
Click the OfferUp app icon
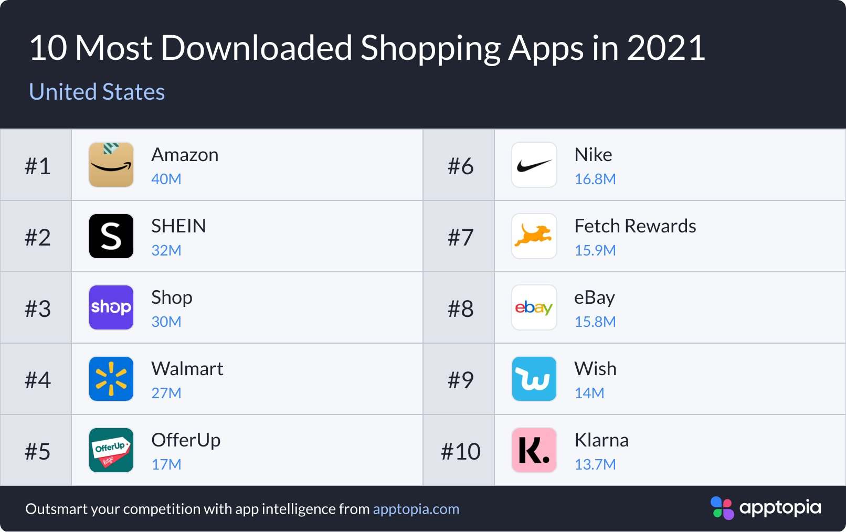click(111, 450)
